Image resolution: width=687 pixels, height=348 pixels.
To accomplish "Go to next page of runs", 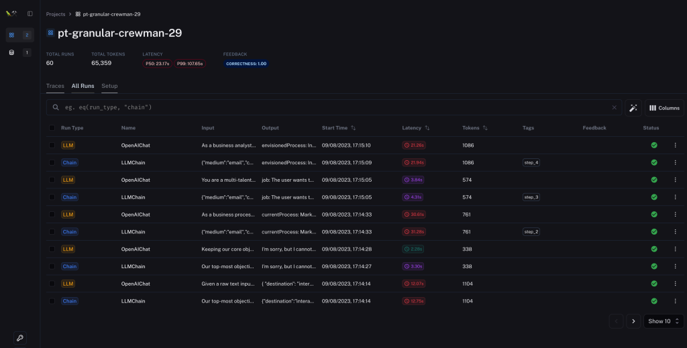I will [633, 321].
